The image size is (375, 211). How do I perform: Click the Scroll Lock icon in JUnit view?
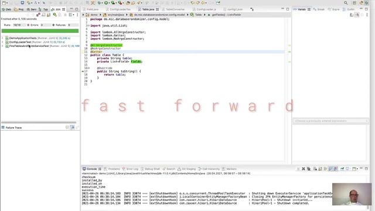(48, 15)
